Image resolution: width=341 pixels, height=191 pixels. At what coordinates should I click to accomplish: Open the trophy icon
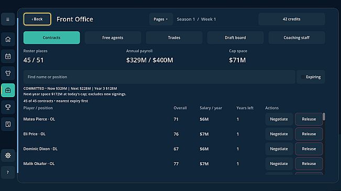pyautogui.click(x=8, y=107)
